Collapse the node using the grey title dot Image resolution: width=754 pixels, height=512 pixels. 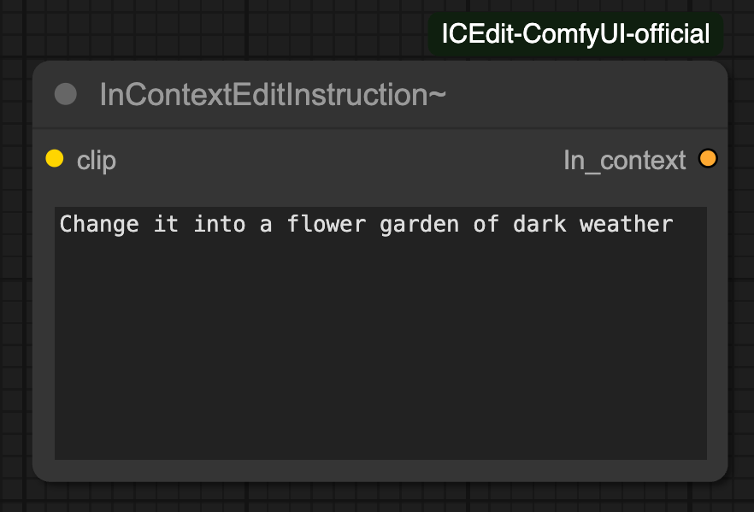click(x=65, y=94)
